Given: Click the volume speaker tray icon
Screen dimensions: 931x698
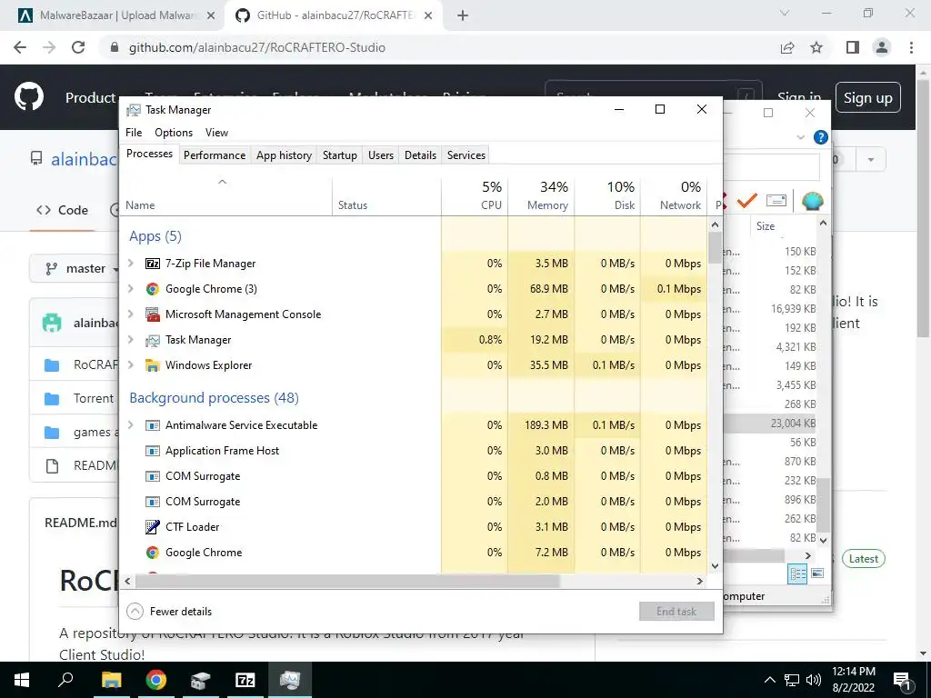Looking at the screenshot, I should click(814, 680).
